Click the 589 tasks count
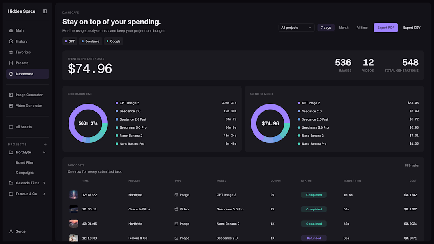Image resolution: width=434 pixels, height=244 pixels. click(x=412, y=166)
